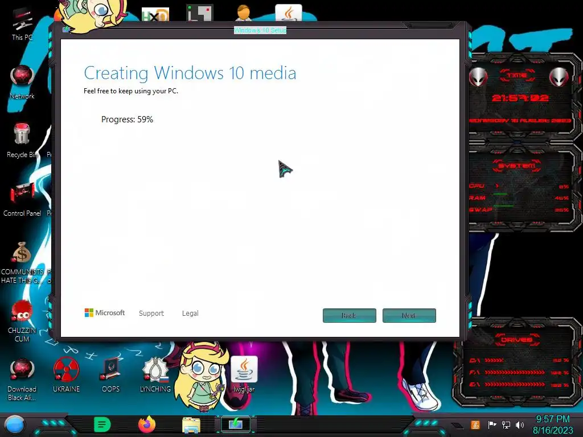583x437 pixels.
Task: Click the 21:57 time on the widget
Action: point(520,98)
